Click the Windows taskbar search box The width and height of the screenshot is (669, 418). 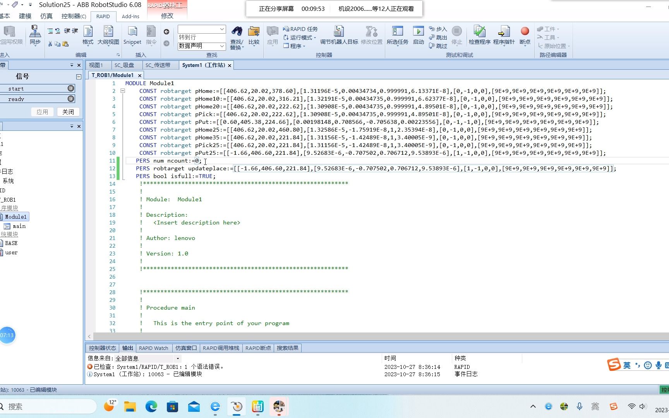coord(46,406)
